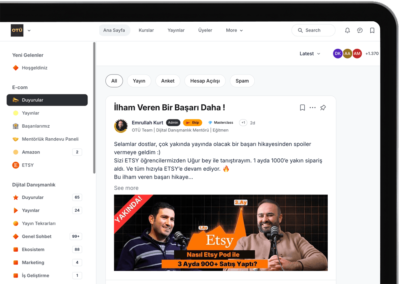399x284 pixels.
Task: Click the OTÜ logo
Action: point(17,30)
